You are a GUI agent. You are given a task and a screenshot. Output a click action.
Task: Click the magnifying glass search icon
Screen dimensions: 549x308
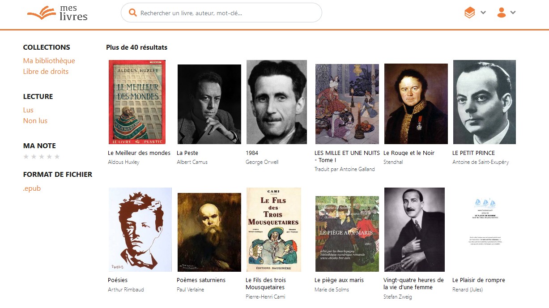(132, 13)
